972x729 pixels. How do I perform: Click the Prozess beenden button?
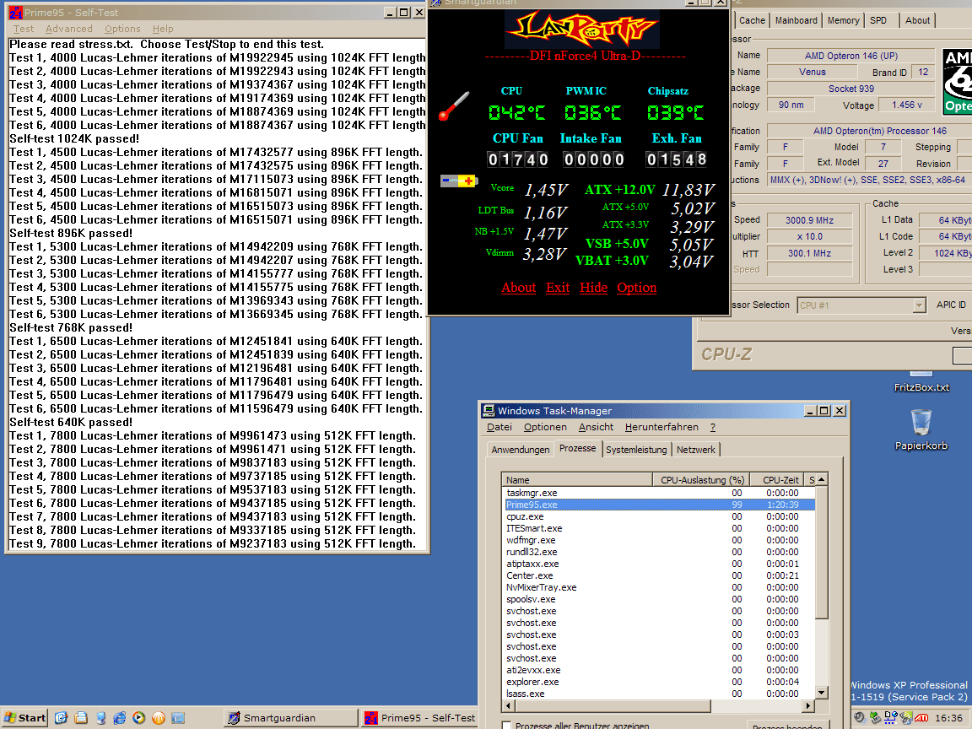tap(786, 725)
